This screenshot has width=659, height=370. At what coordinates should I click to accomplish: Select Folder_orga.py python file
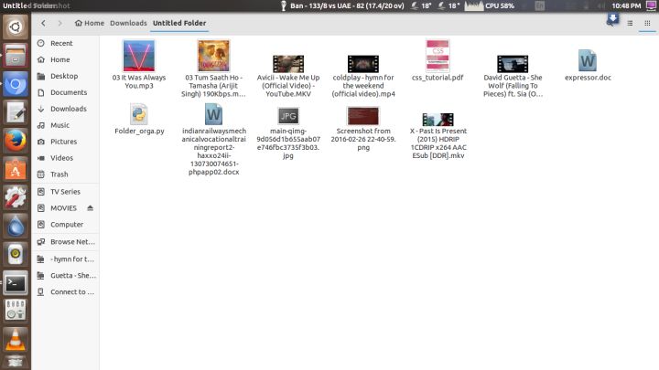click(139, 119)
